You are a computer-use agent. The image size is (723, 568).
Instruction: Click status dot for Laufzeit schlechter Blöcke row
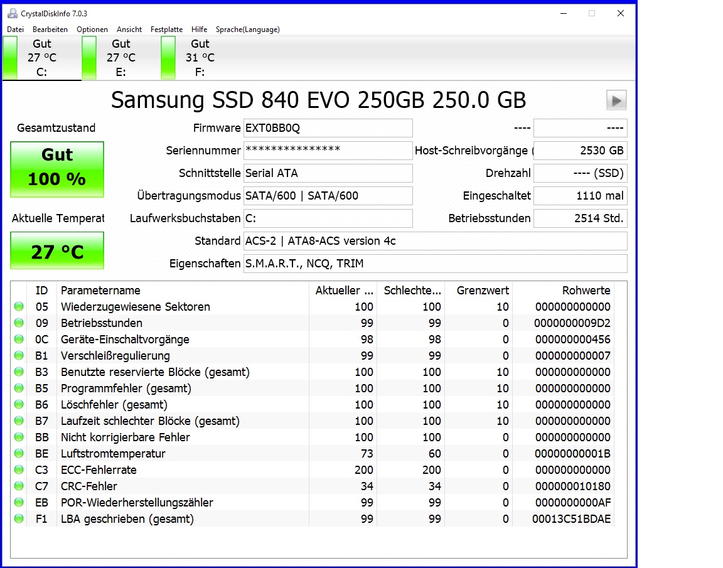point(19,421)
